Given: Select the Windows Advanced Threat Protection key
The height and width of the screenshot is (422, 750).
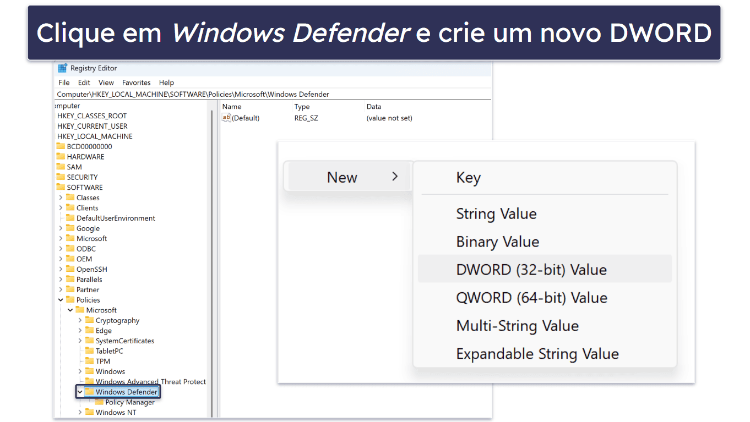Looking at the screenshot, I should [151, 382].
